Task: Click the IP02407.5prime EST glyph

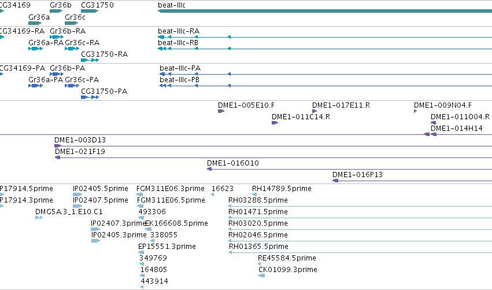Action: (77, 206)
